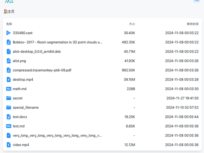Click the size value 30.40K

129,33
